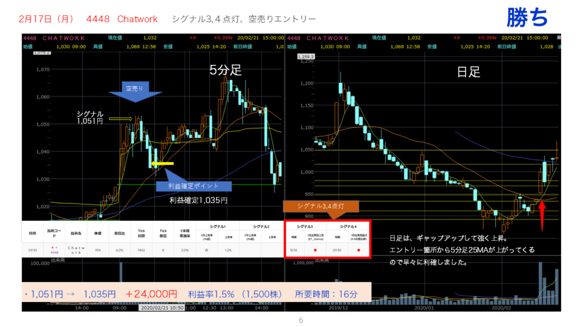582x327 pixels.
Task: Click the 利益確定1,035円 text
Action: 198,200
